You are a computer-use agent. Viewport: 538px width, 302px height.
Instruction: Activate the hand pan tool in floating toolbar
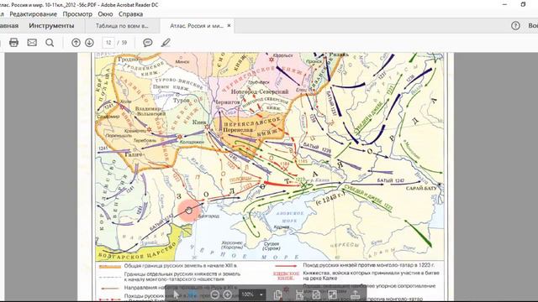193,294
